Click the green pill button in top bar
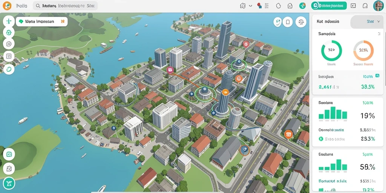The width and height of the screenshot is (386, 193). coord(329,6)
